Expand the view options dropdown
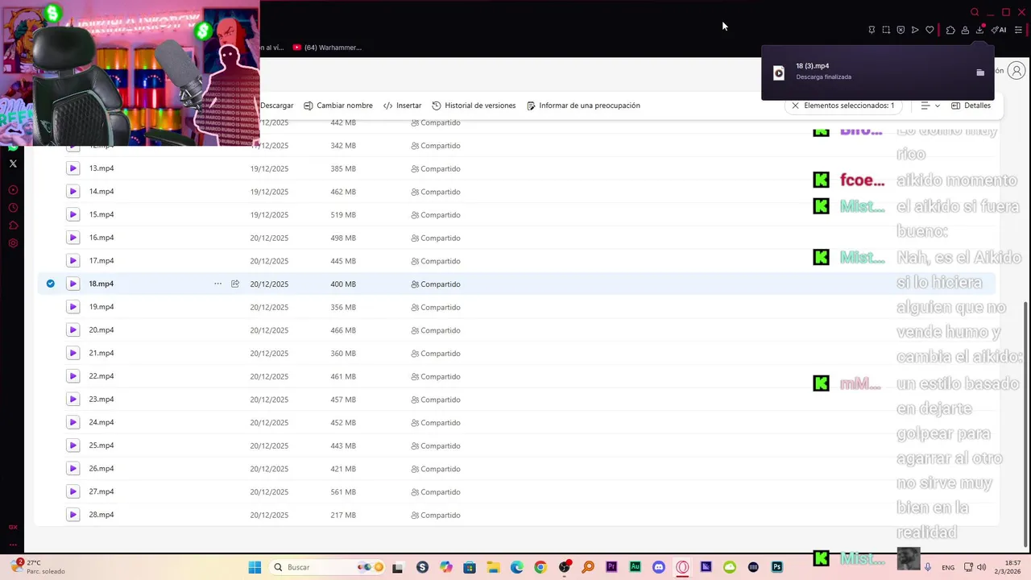Image resolution: width=1031 pixels, height=580 pixels. pyautogui.click(x=930, y=106)
